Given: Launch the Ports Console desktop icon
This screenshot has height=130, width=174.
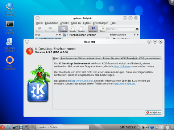Looking at the screenshot, I should pyautogui.click(x=10, y=27).
